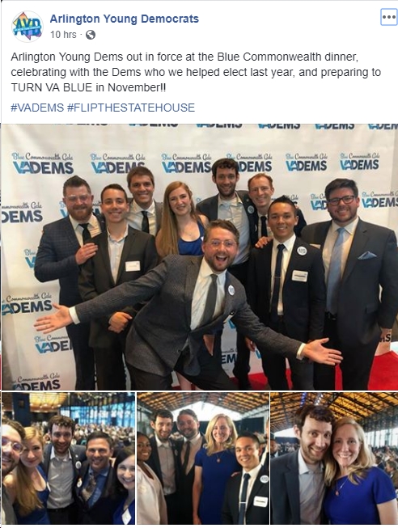
Task: Follow the #VADEMS hashtag
Action: (37, 108)
